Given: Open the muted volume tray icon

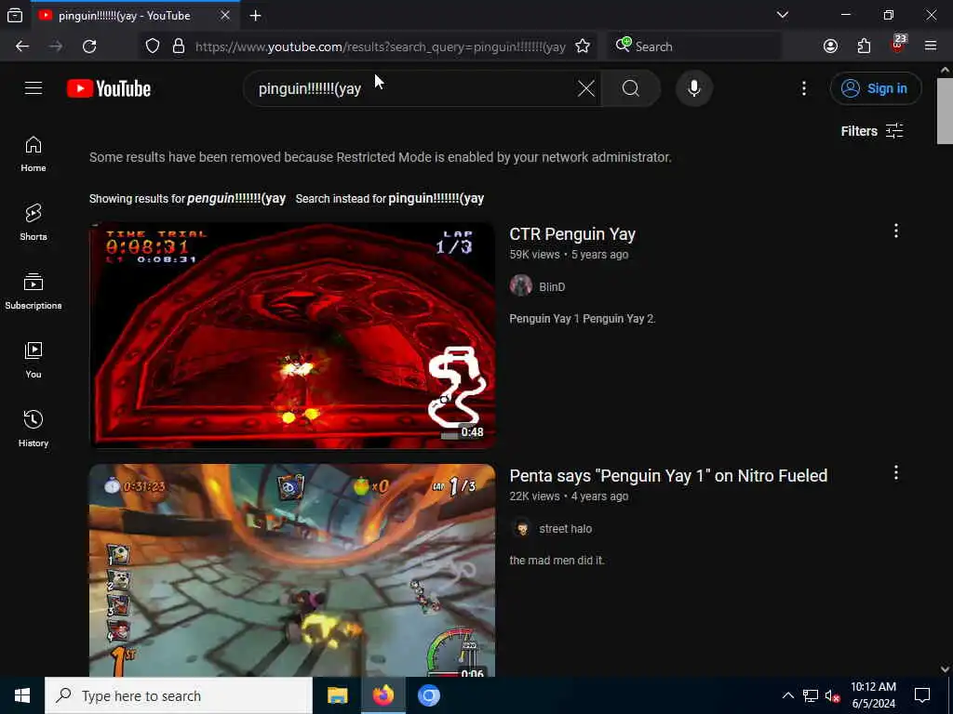Looking at the screenshot, I should point(832,695).
